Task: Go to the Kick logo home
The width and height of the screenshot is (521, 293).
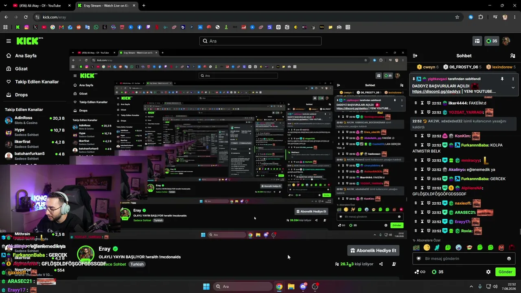Action: click(29, 41)
